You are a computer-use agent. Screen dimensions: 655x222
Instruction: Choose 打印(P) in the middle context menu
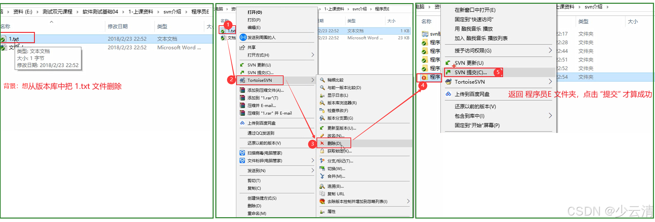coord(254,20)
